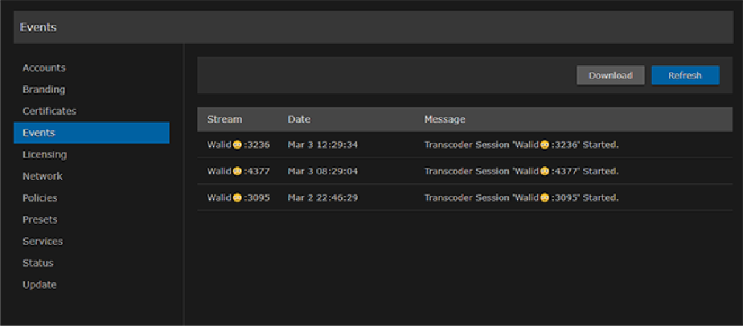This screenshot has width=743, height=326.
Task: Click the emoji icon in stream :3236
Action: coord(237,145)
